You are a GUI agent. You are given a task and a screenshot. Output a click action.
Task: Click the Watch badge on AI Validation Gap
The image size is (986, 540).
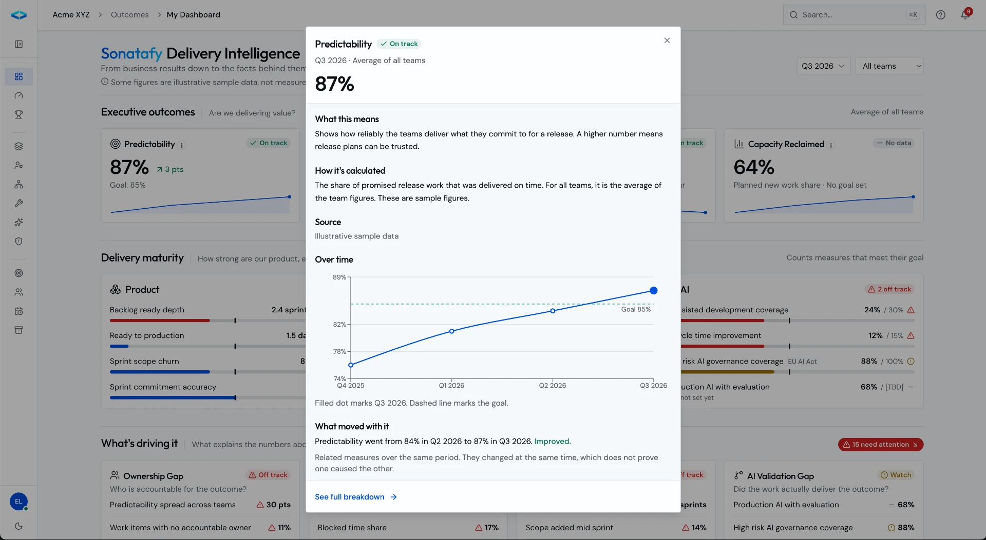[896, 475]
